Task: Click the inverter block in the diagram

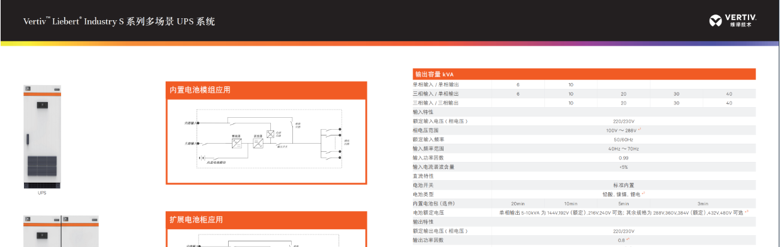Action: point(258,144)
